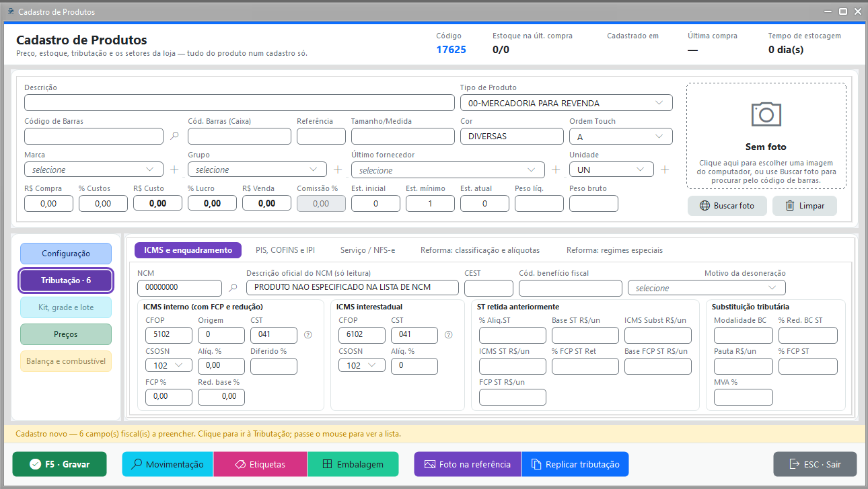Image resolution: width=868 pixels, height=489 pixels.
Task: Open help icon beside interstate ICMS CST
Action: 449,334
